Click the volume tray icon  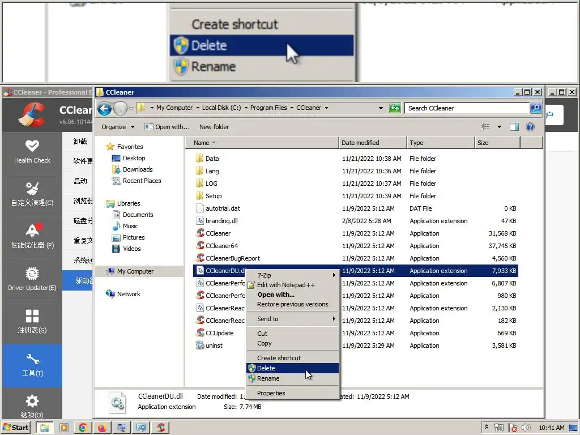pyautogui.click(x=526, y=428)
